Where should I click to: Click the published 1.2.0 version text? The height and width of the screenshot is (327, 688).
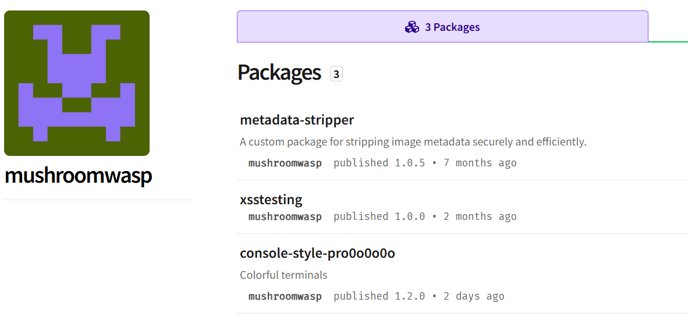[x=379, y=296]
